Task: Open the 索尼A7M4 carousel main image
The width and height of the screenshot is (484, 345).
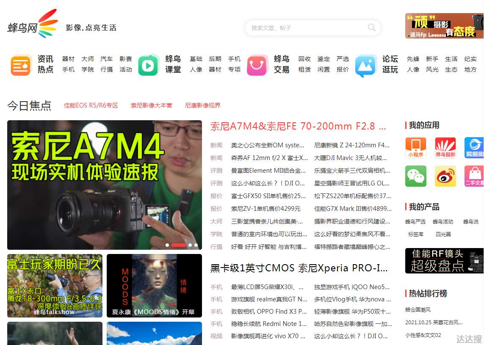Action: tap(105, 185)
